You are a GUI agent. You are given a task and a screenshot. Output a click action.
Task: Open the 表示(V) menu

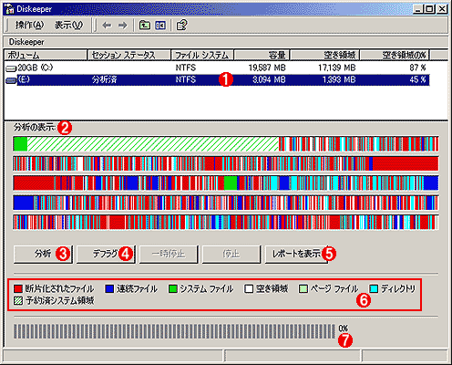[x=68, y=26]
